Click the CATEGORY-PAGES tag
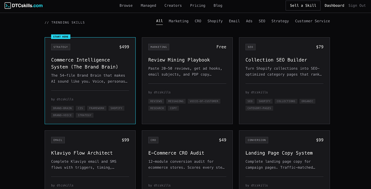The width and height of the screenshot is (371, 189). click(x=259, y=108)
